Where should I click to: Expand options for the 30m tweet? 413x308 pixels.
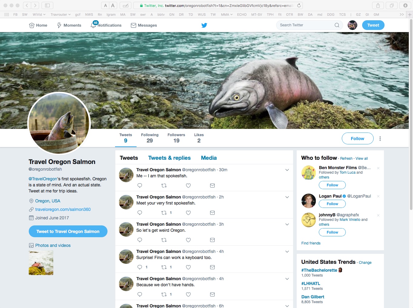(287, 170)
